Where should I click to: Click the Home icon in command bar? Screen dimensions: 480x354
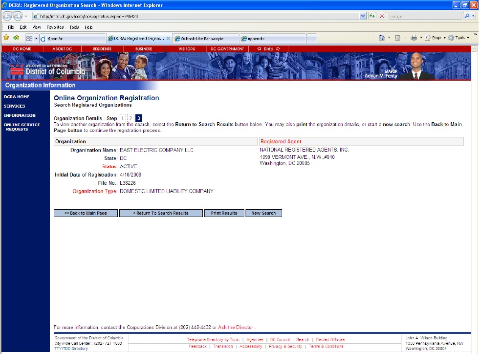point(382,38)
